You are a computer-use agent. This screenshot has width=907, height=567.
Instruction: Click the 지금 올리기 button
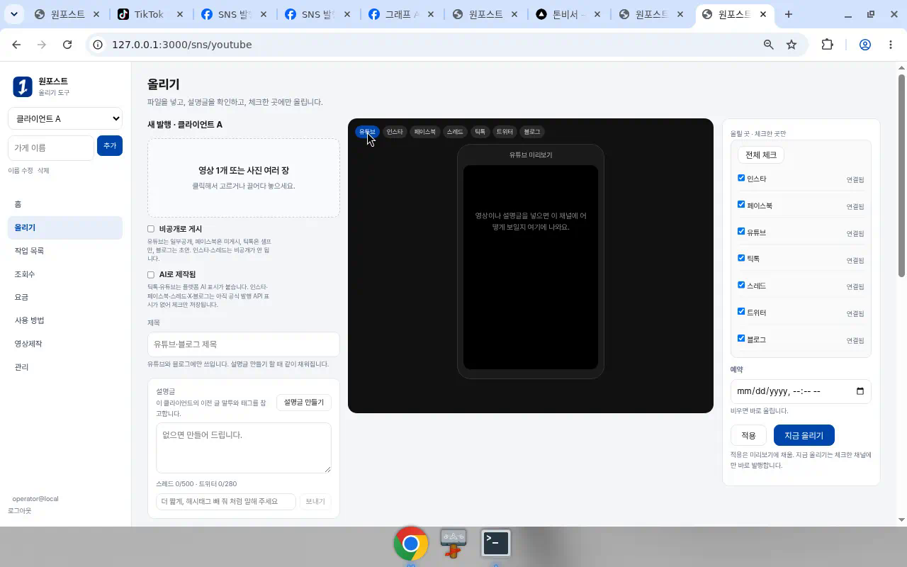point(804,435)
